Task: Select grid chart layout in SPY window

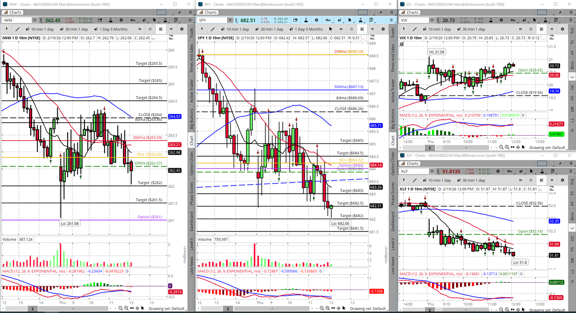Action: 362,29
